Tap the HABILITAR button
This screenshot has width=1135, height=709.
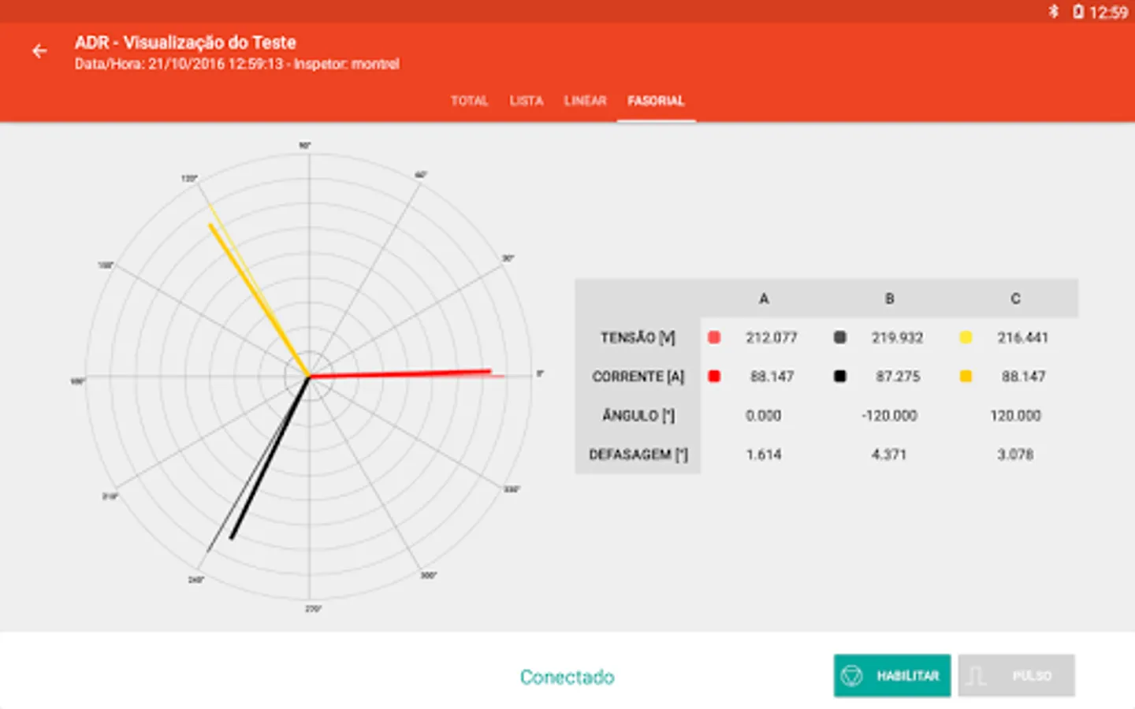(892, 676)
